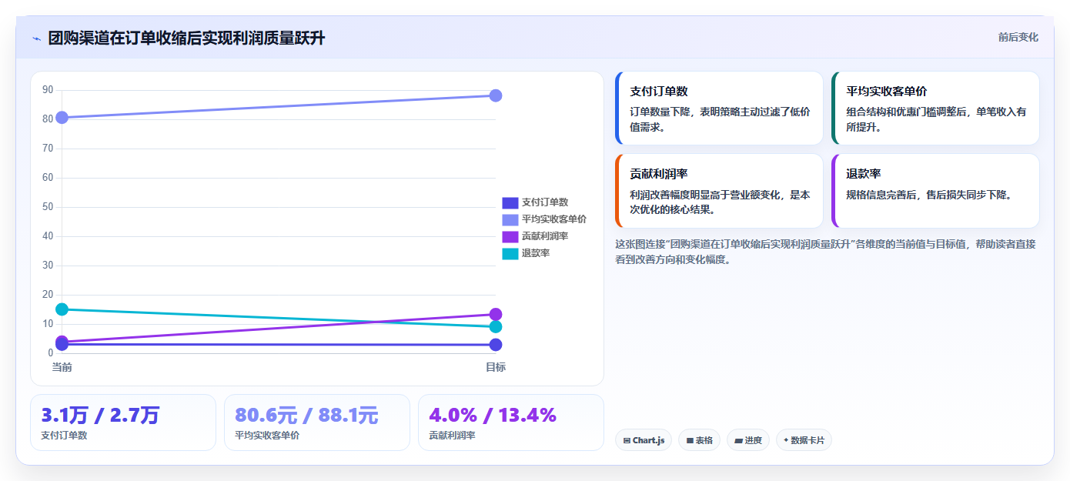This screenshot has height=481, width=1070.
Task: Click the icon in 进度 chip
Action: coord(738,441)
